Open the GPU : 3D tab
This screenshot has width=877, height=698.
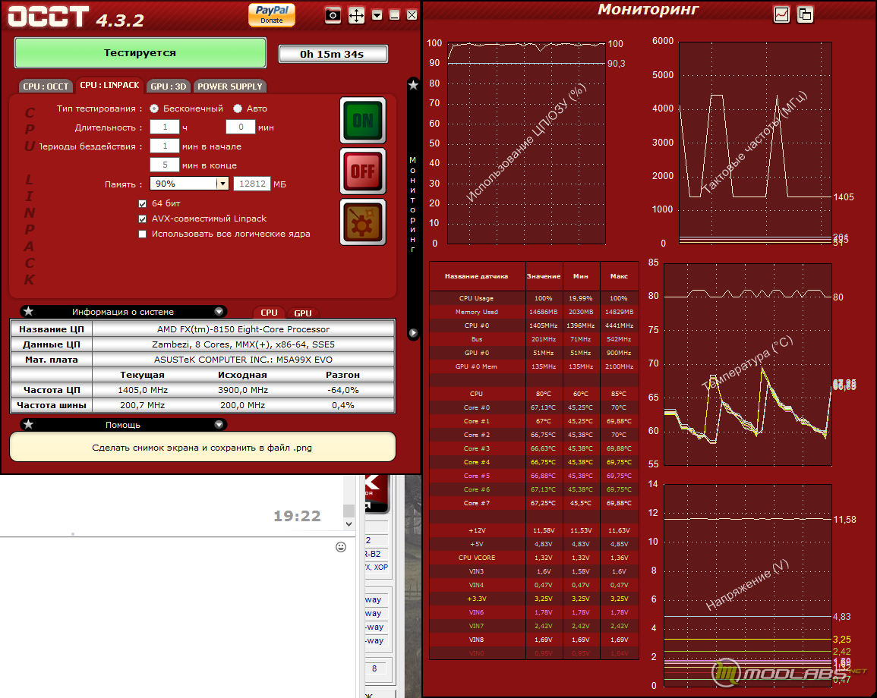click(169, 86)
